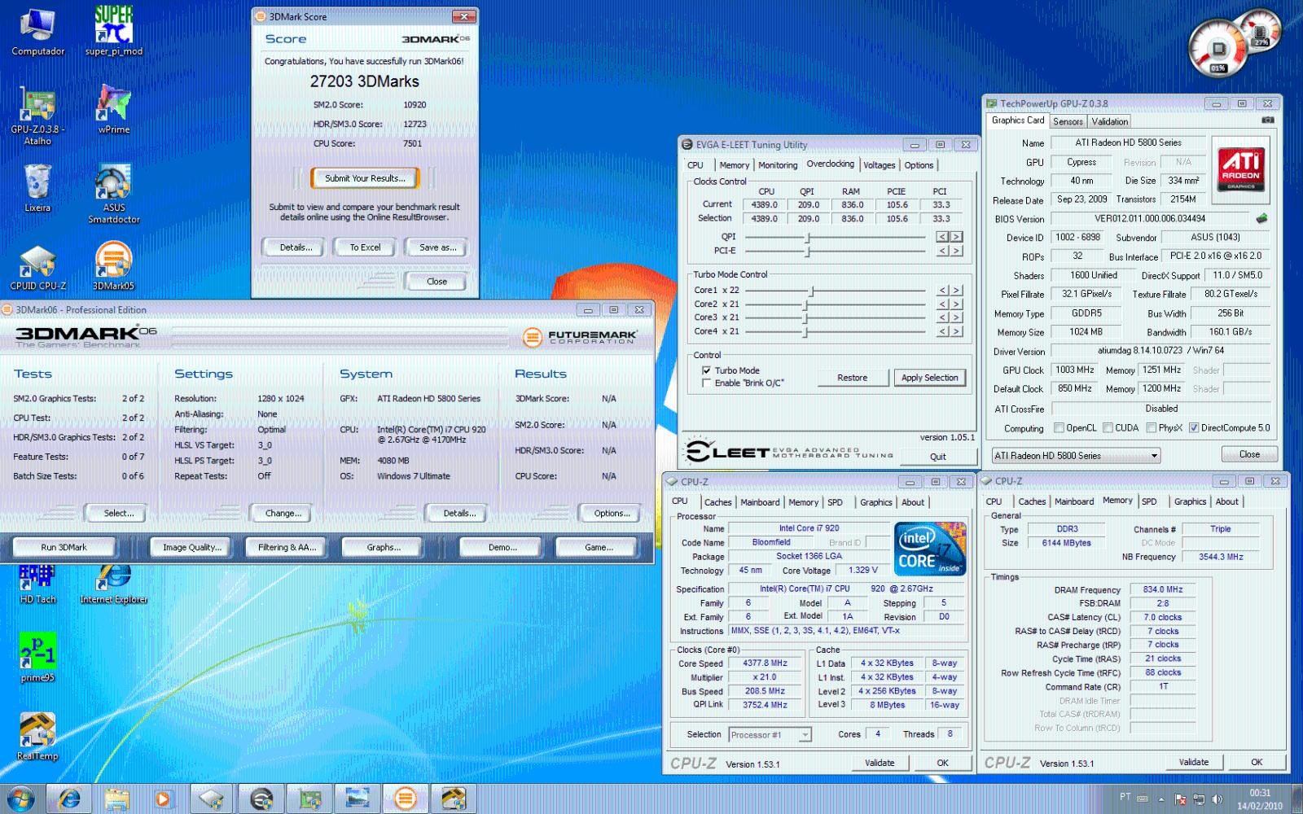
Task: Click the Filtering & AA button
Action: click(x=287, y=547)
